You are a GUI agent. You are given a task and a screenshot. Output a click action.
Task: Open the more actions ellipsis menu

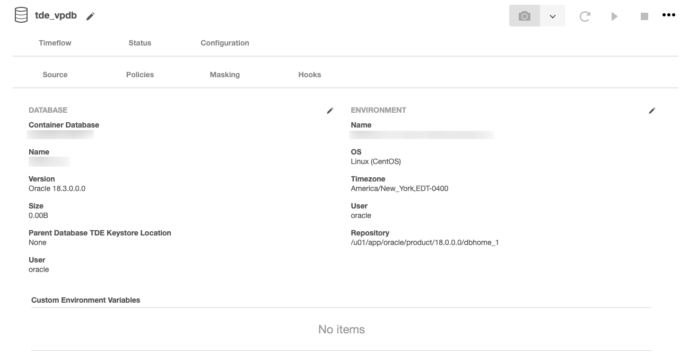tap(668, 15)
